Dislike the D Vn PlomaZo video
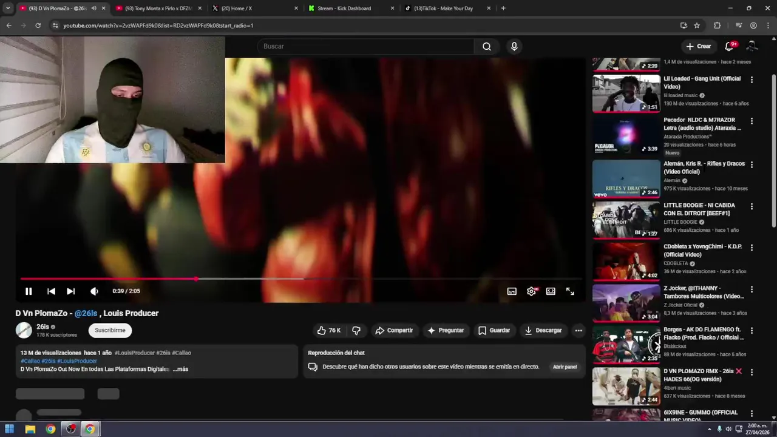Image resolution: width=777 pixels, height=437 pixels. (x=356, y=330)
